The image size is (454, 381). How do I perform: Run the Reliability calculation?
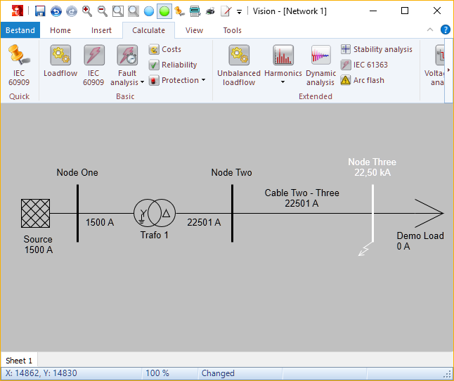[173, 65]
